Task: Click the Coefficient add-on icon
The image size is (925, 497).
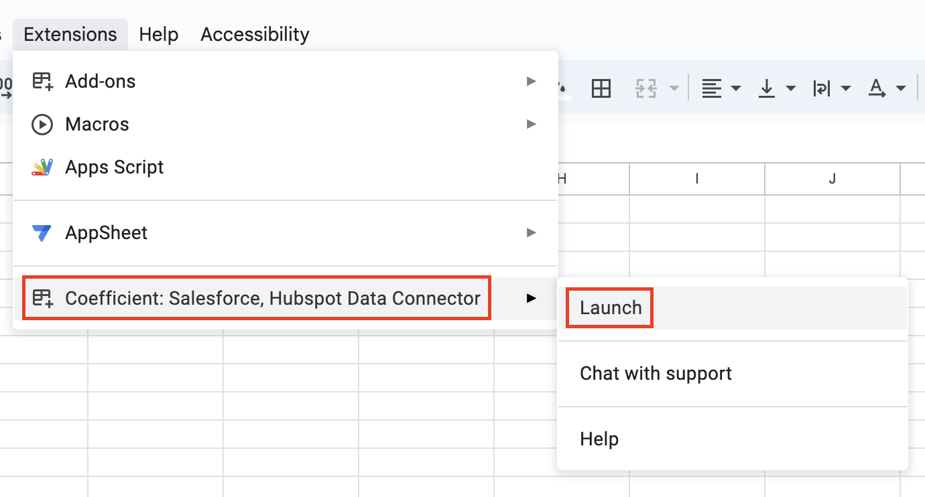Action: click(x=42, y=298)
